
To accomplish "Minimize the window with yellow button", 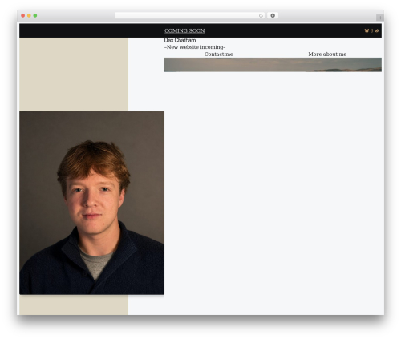I will [29, 16].
